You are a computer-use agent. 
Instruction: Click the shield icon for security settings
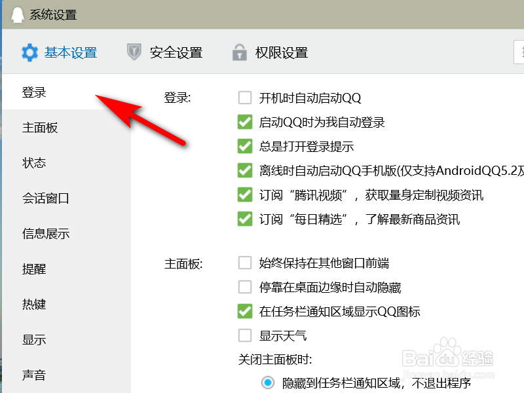click(x=134, y=52)
